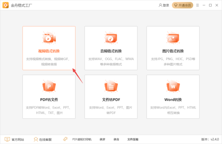This screenshot has height=144, width=222.
Task: Click description 支持Word与Excel、PPT、HTML
Action: point(173,107)
